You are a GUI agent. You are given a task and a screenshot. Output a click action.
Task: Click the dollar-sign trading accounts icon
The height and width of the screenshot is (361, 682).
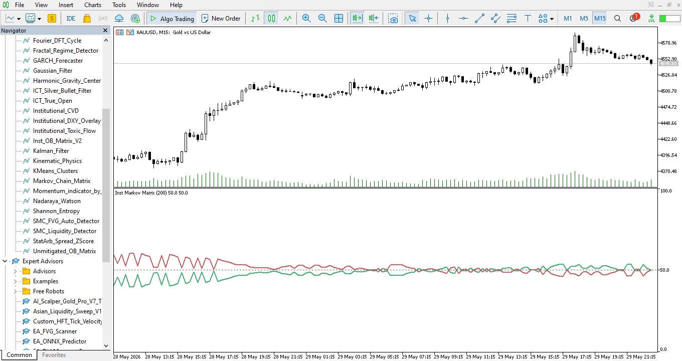[52, 19]
